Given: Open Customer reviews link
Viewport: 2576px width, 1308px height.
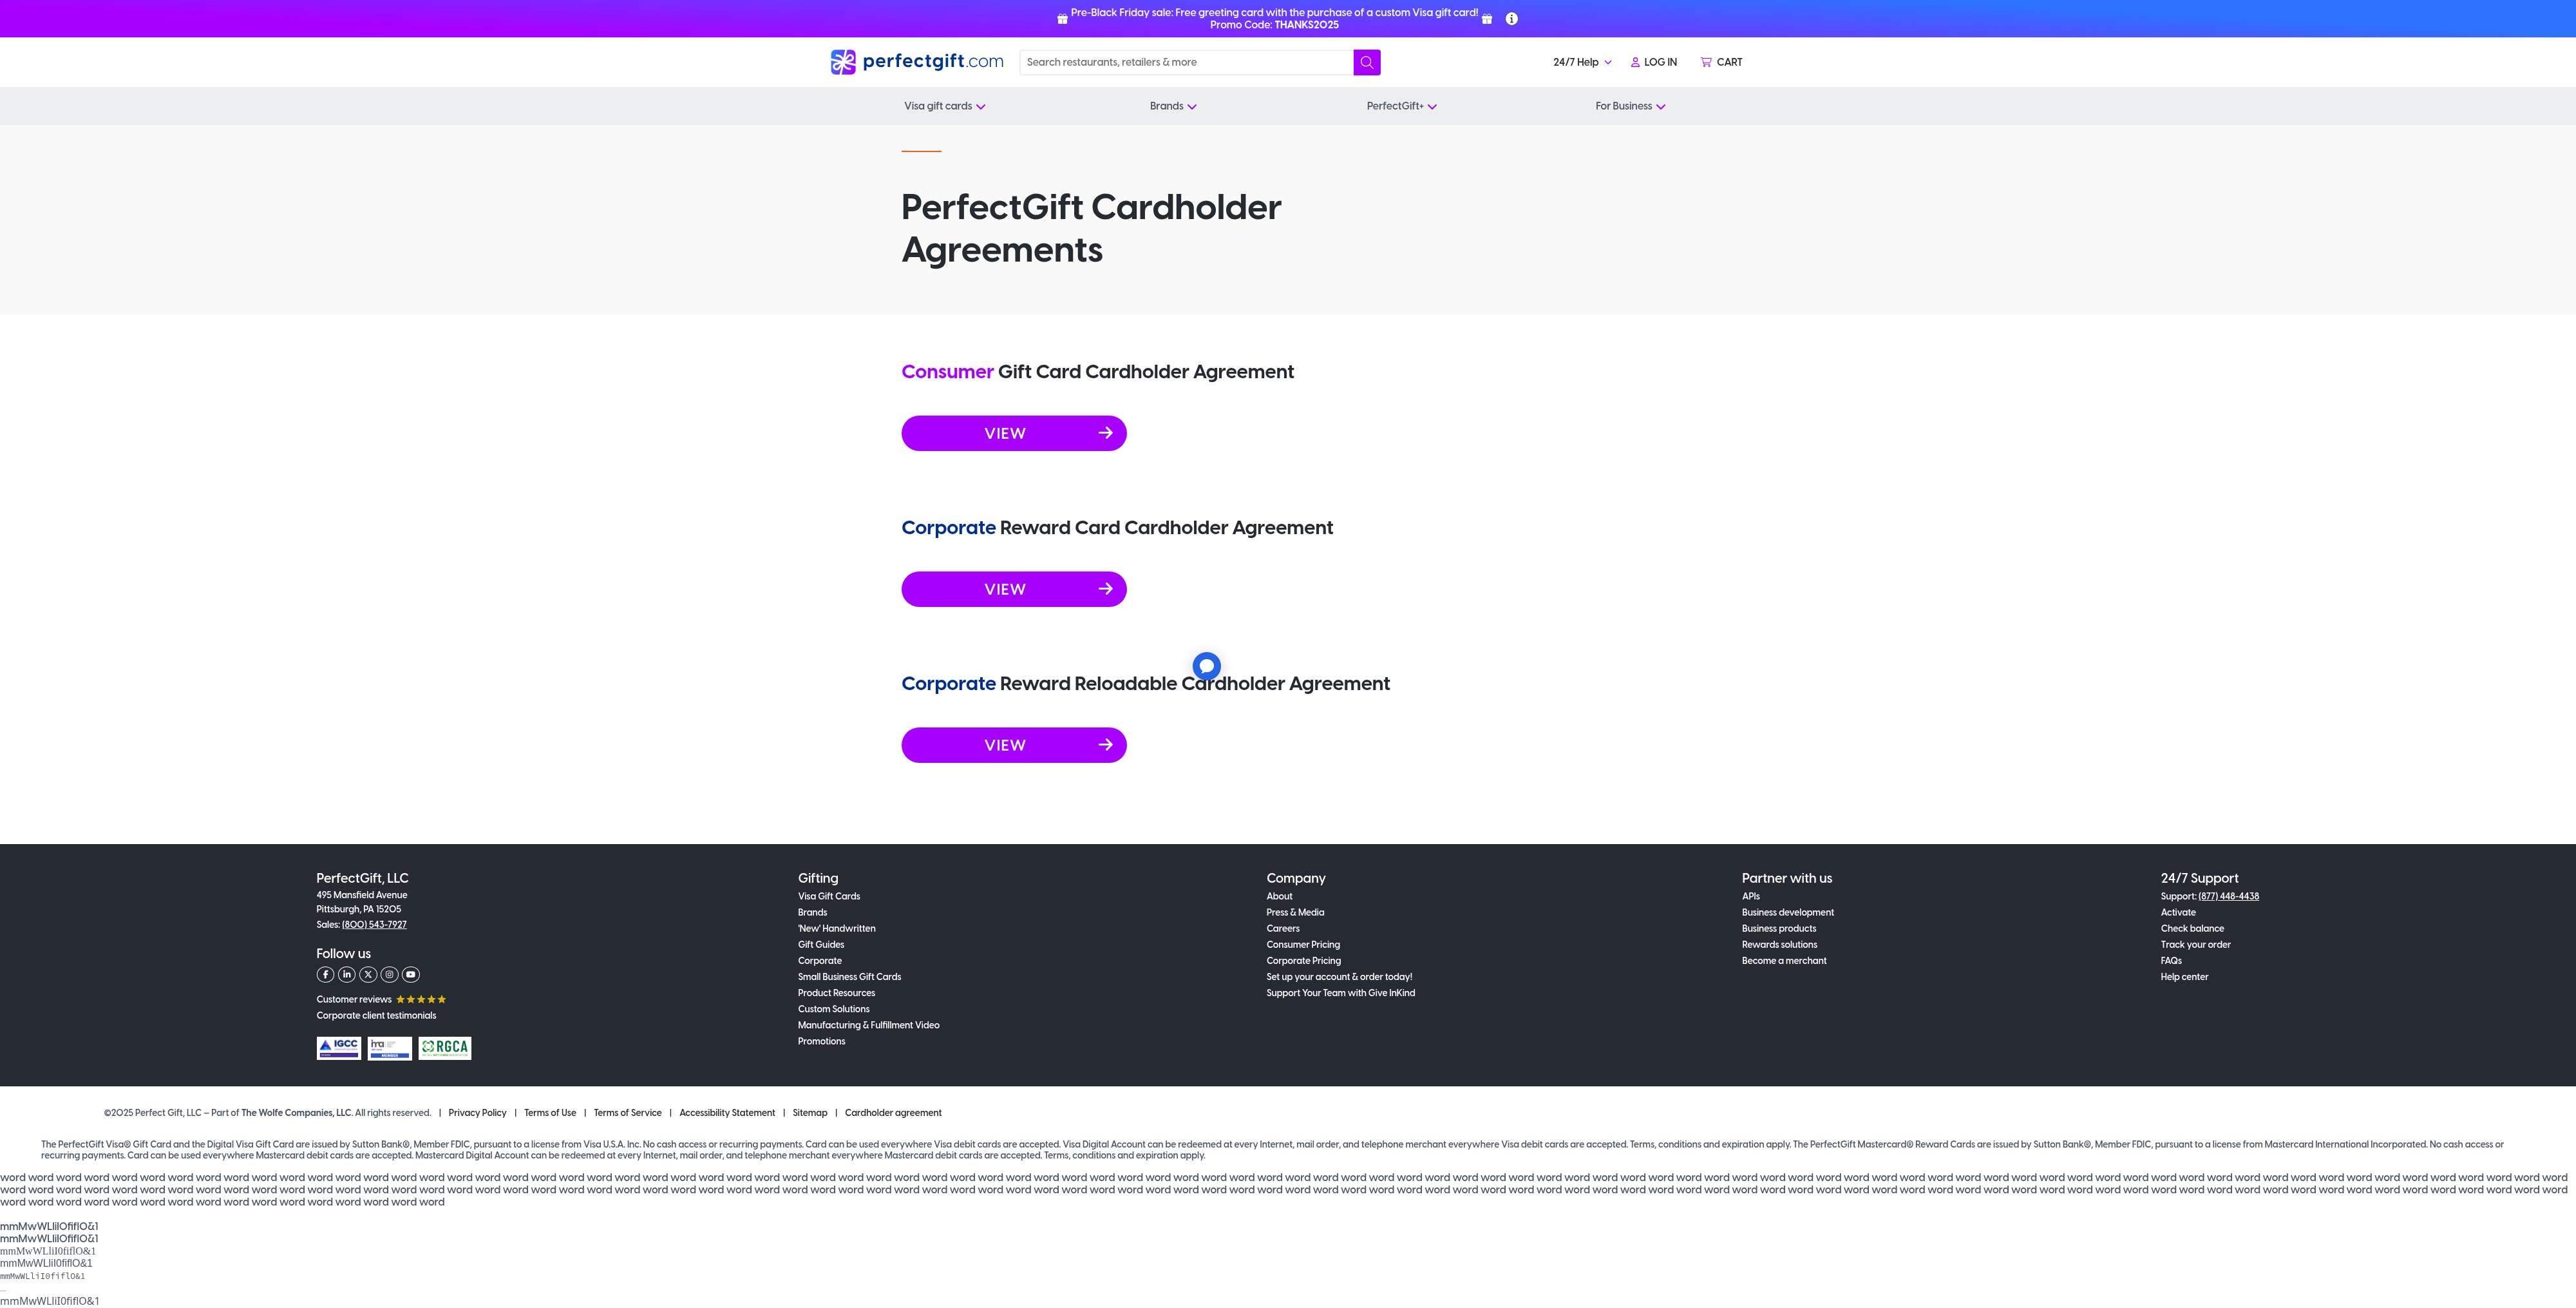Looking at the screenshot, I should pos(354,1000).
